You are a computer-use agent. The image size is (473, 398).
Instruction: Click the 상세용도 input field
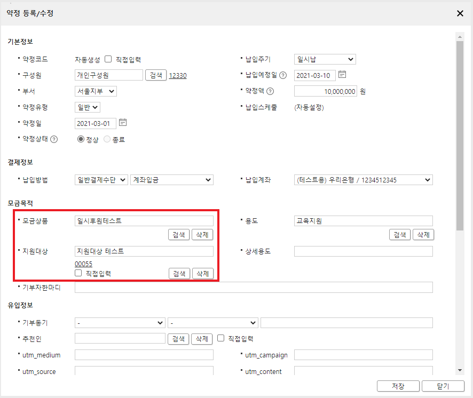364,251
